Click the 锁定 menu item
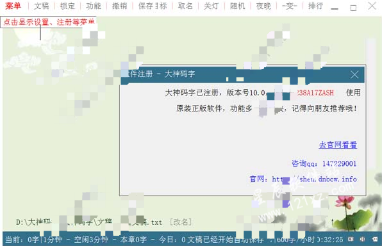This screenshot has width=382, height=246. 67,6
